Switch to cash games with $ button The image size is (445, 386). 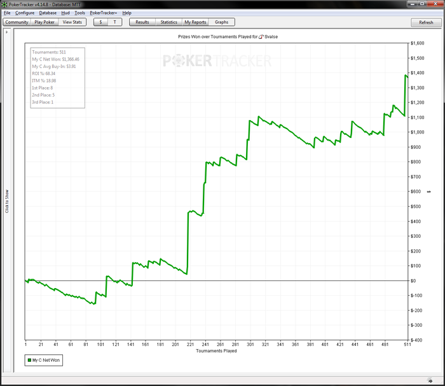pos(100,22)
